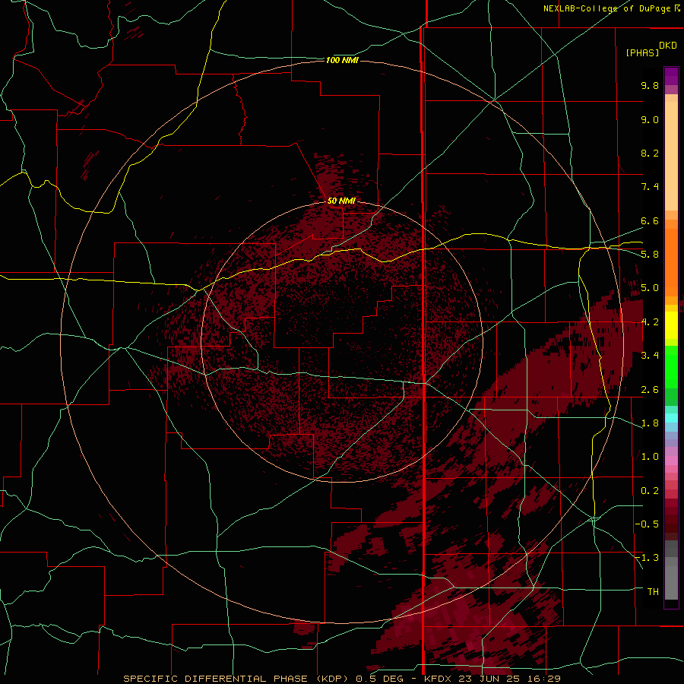684x684 pixels.
Task: Click the 0.2 scale value
Action: [650, 491]
